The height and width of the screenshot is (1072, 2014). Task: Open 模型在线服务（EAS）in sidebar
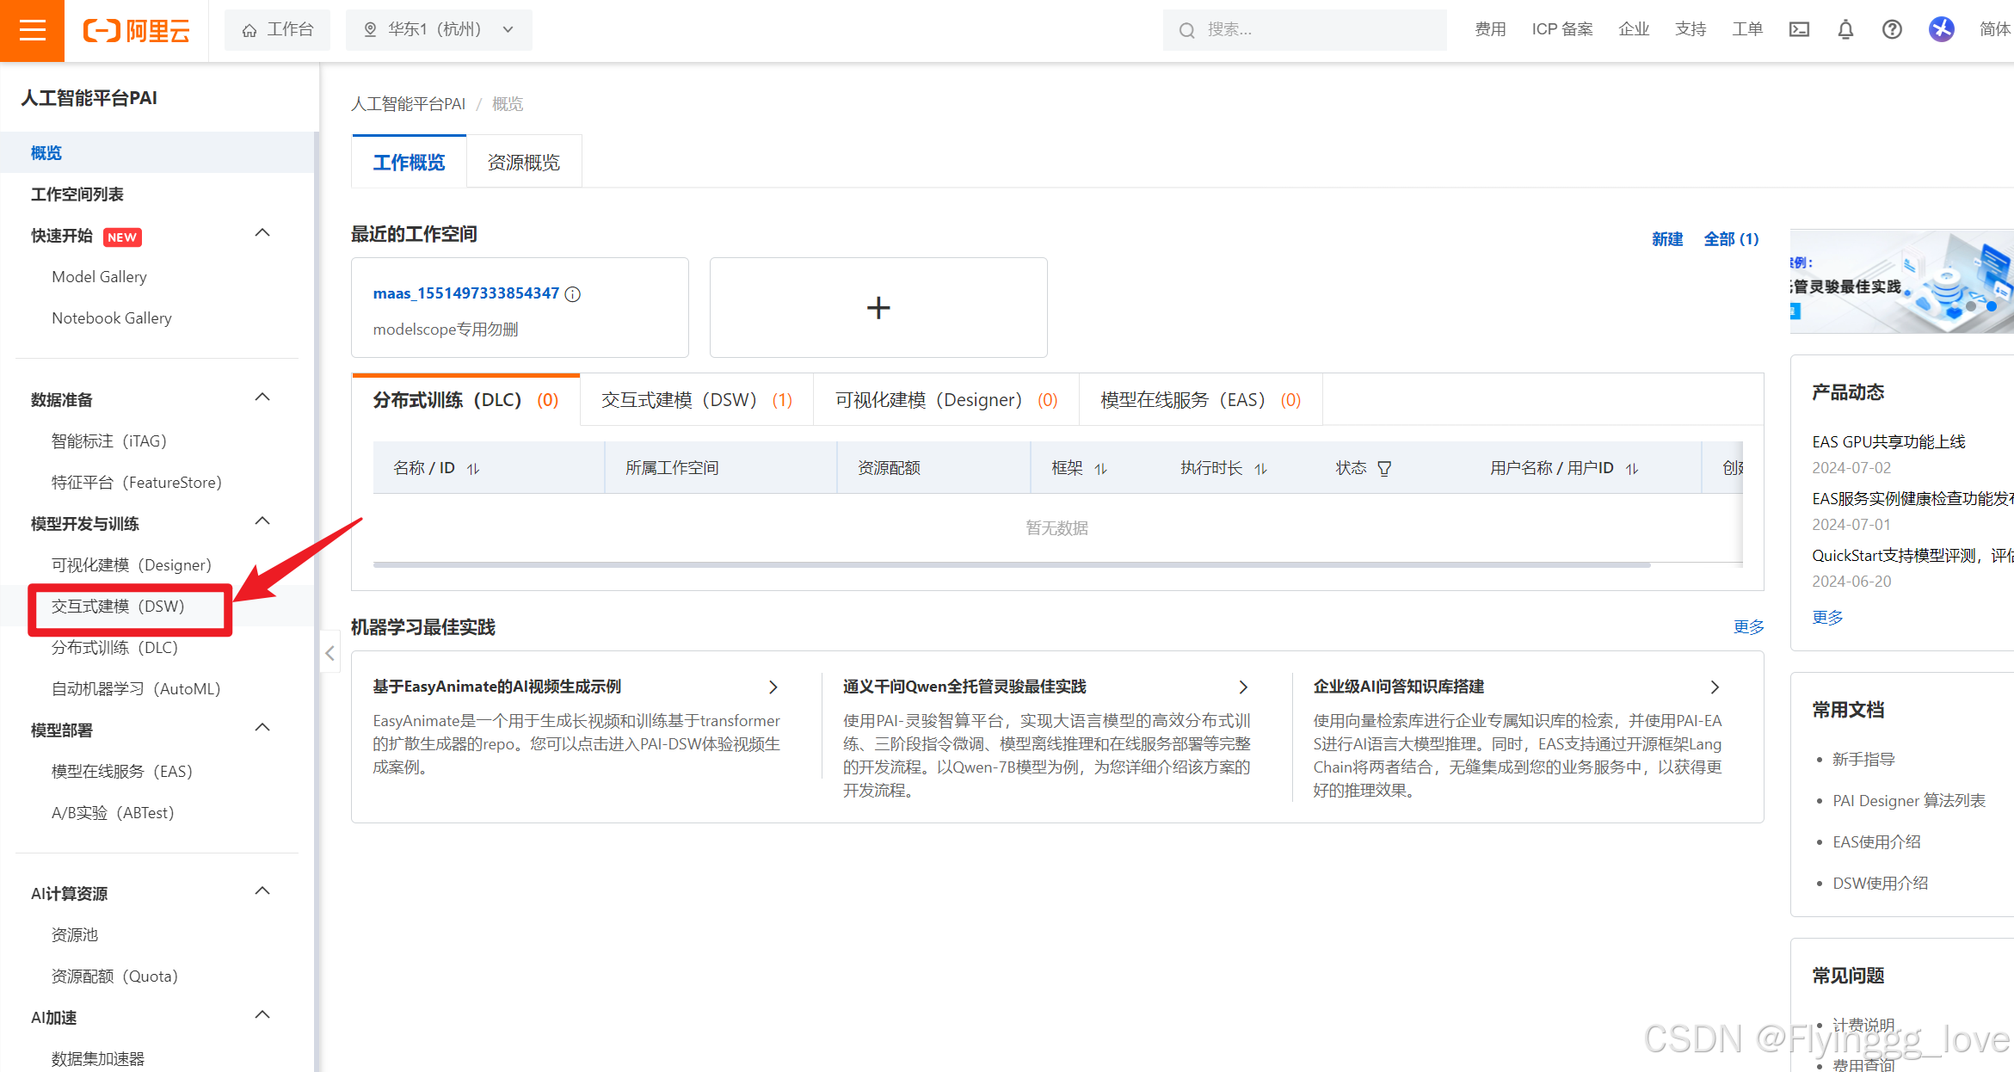click(x=121, y=771)
